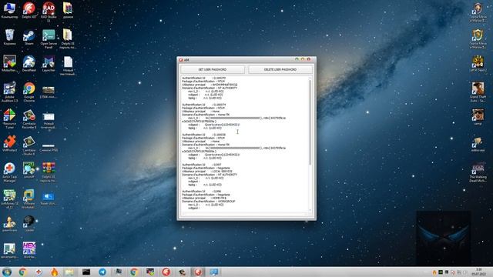493x277 pixels.
Task: Open The Walking Dead desktop shortcut
Action: (478, 172)
